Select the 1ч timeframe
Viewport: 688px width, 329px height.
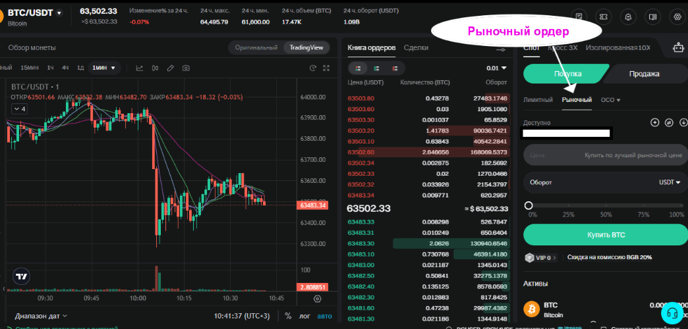pos(51,68)
